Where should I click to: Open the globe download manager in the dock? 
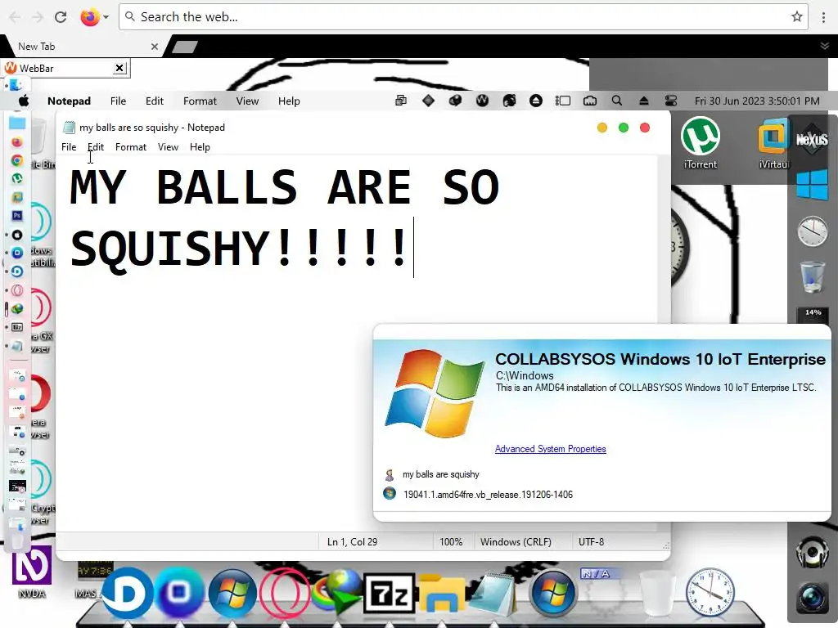click(x=336, y=593)
